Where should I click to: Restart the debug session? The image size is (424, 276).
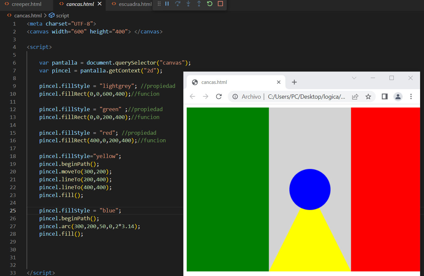tap(210, 4)
